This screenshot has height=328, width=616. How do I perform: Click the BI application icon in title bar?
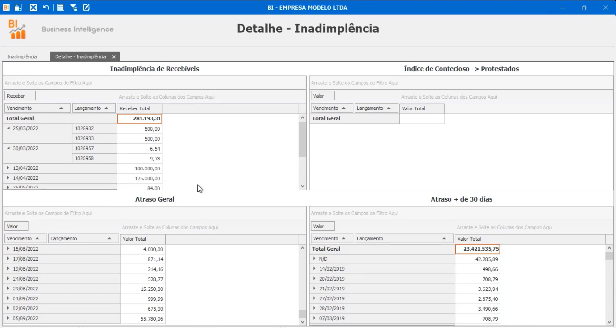[6, 7]
